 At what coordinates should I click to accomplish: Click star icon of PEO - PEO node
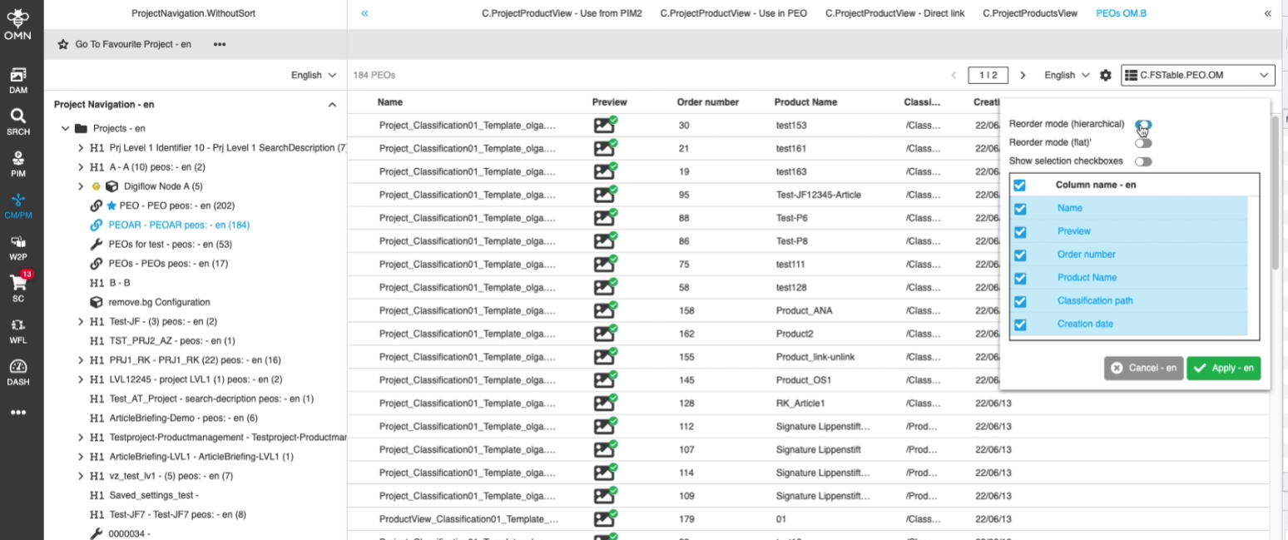pyautogui.click(x=111, y=206)
